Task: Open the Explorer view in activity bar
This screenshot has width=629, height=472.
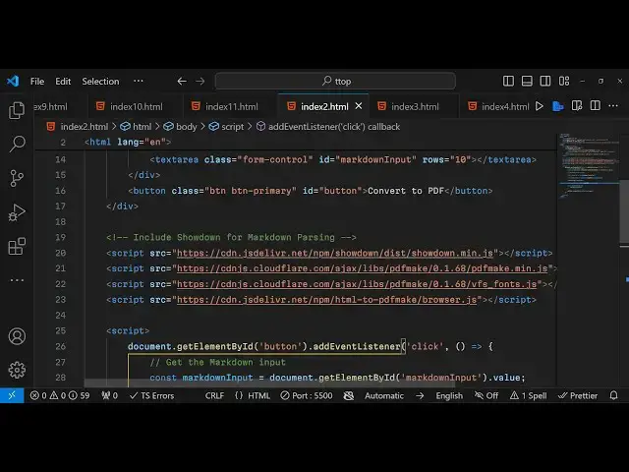Action: [17, 110]
